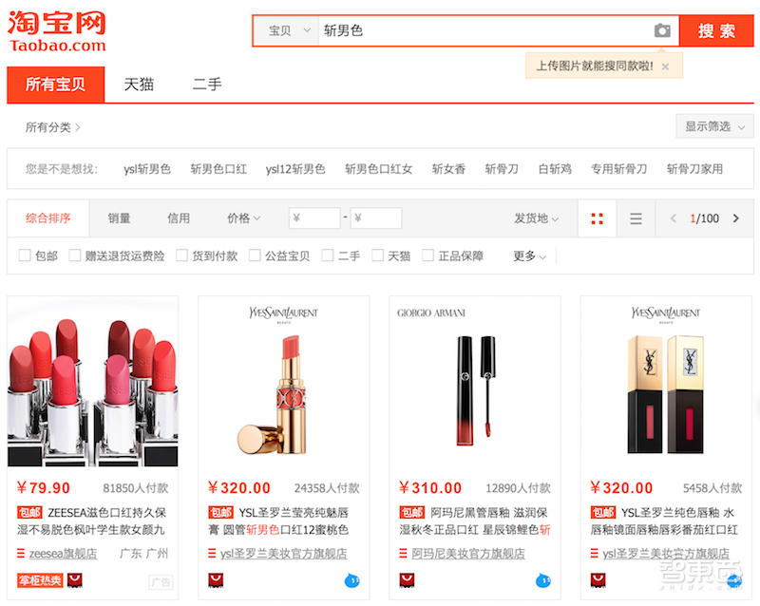Image resolution: width=760 pixels, height=606 pixels.
Task: Switch to the 二手 tab
Action: 207,85
